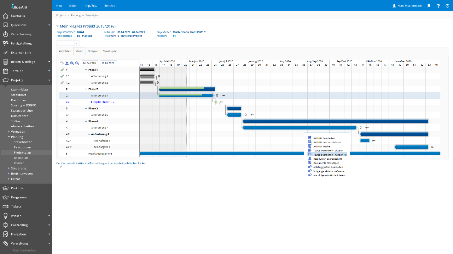Open the Programm sidebar icon
Viewport: 453px width, 254px height.
pos(5,197)
